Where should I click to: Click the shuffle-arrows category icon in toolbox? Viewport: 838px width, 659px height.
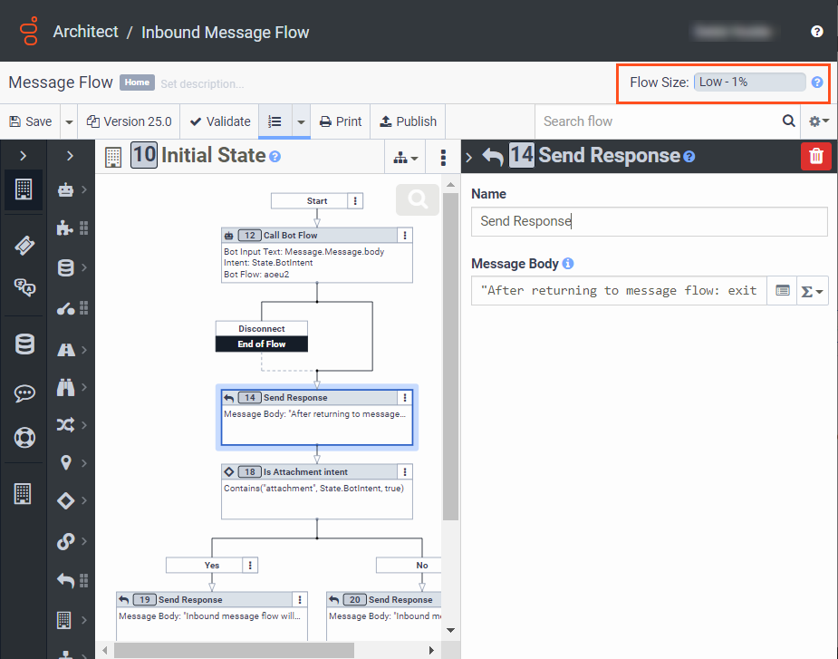click(x=66, y=424)
